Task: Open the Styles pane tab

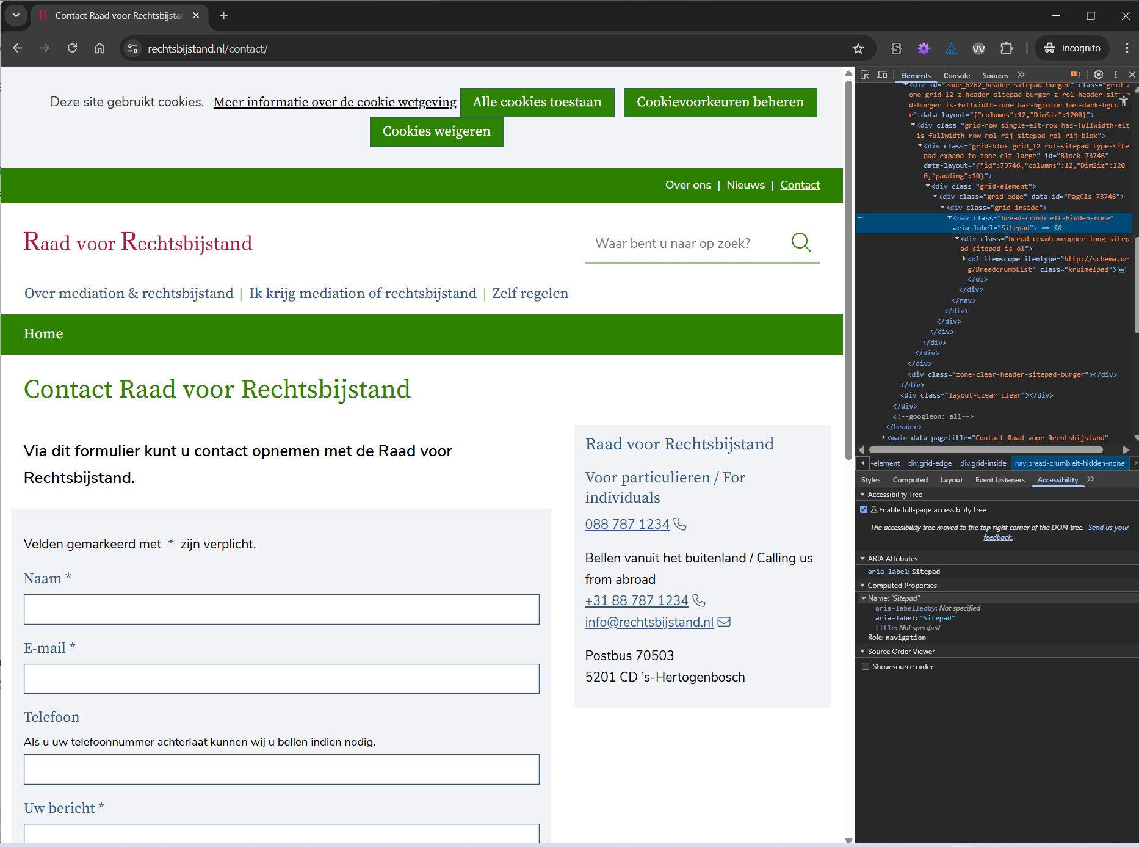Action: tap(870, 480)
